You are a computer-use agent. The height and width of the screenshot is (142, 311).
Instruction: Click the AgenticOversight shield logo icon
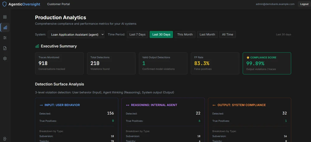4,4
